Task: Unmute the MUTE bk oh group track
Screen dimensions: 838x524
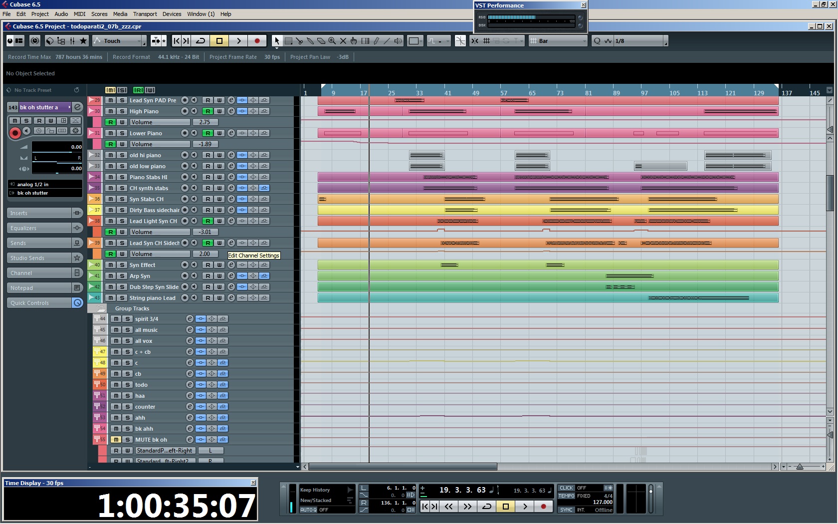Action: (116, 440)
